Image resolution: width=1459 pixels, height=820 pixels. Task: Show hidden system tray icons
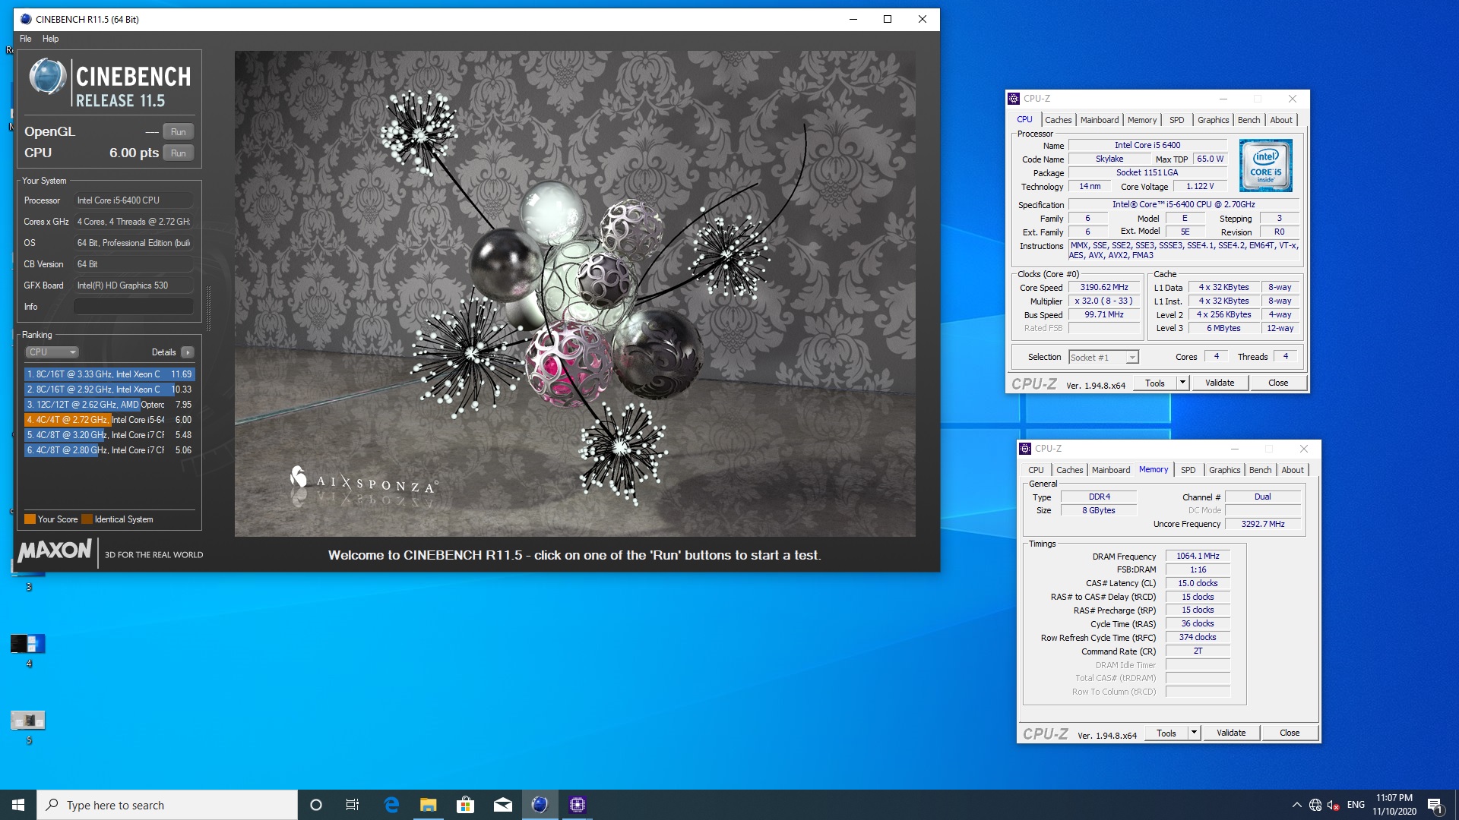click(1296, 805)
